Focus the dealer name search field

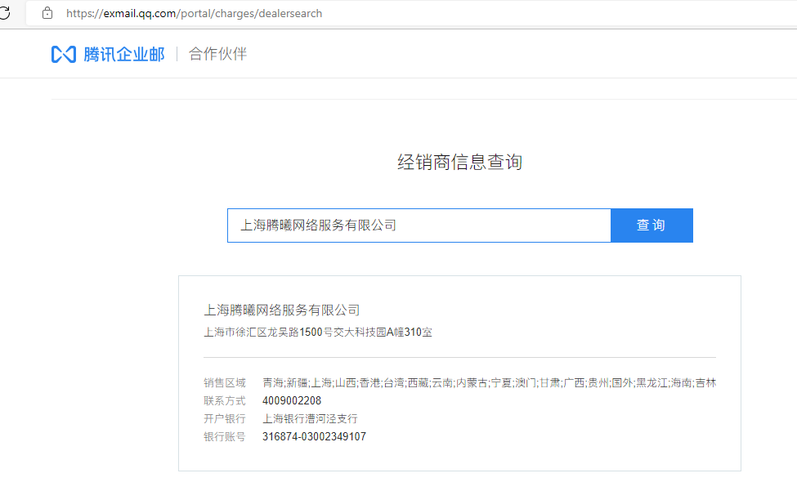(x=419, y=225)
